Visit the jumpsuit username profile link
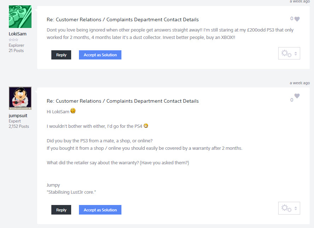This screenshot has height=228, width=314. click(18, 115)
